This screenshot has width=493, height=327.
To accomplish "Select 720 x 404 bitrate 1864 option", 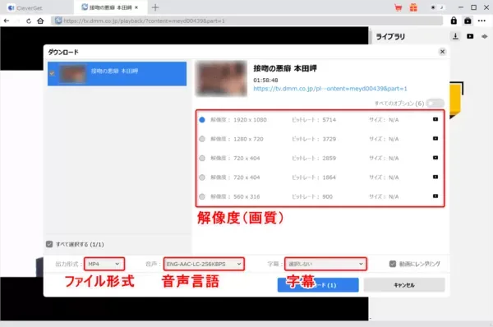I will pyautogui.click(x=202, y=177).
